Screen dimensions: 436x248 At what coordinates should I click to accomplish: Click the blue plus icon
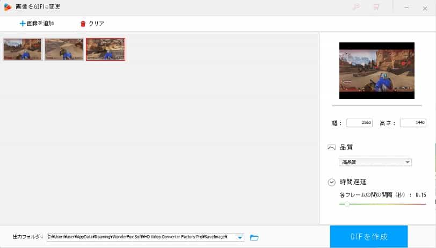click(x=22, y=24)
